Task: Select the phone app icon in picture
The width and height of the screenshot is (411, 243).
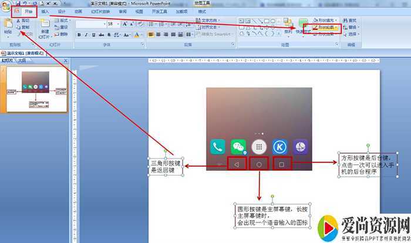Action: 218,147
